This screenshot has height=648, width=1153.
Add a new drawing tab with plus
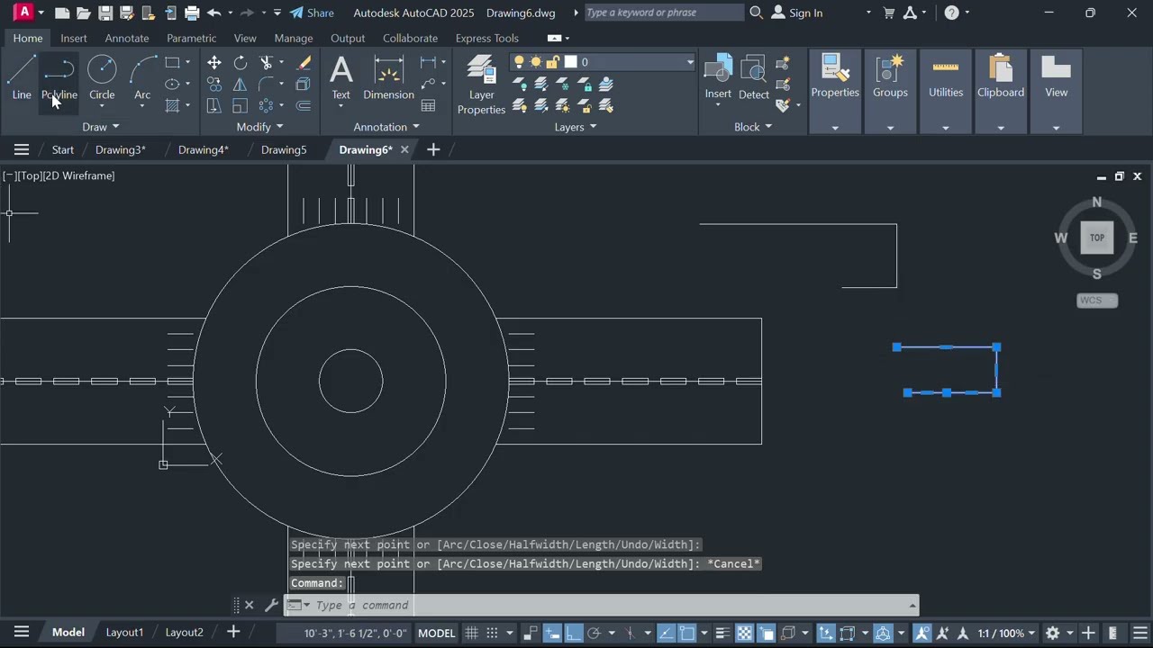point(433,149)
